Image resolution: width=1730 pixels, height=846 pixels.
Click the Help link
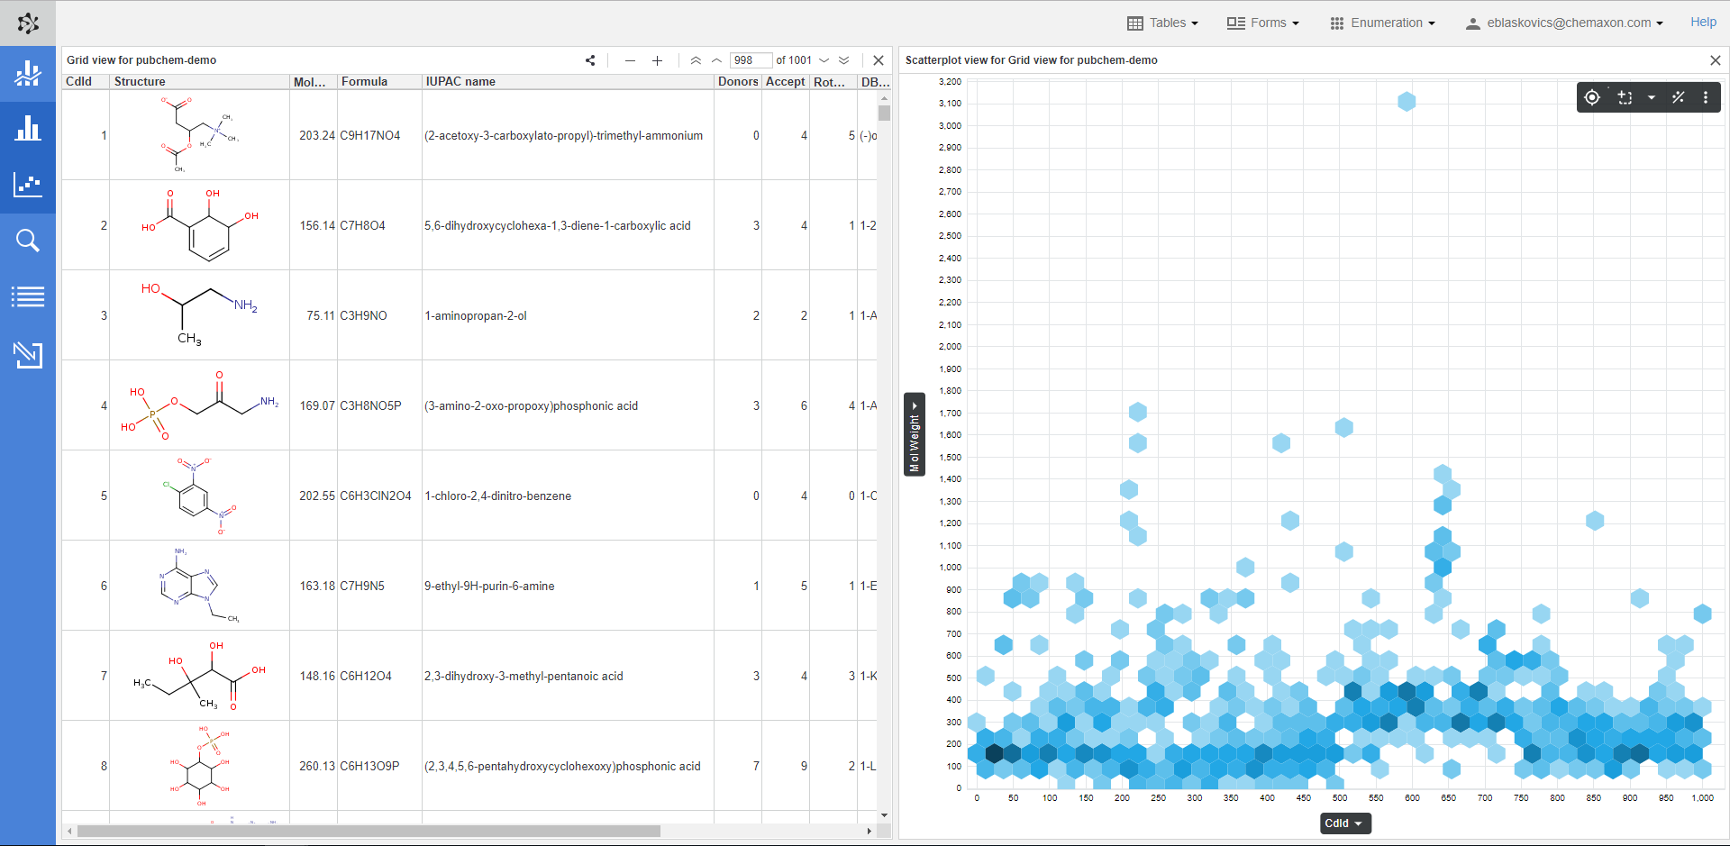[1703, 23]
